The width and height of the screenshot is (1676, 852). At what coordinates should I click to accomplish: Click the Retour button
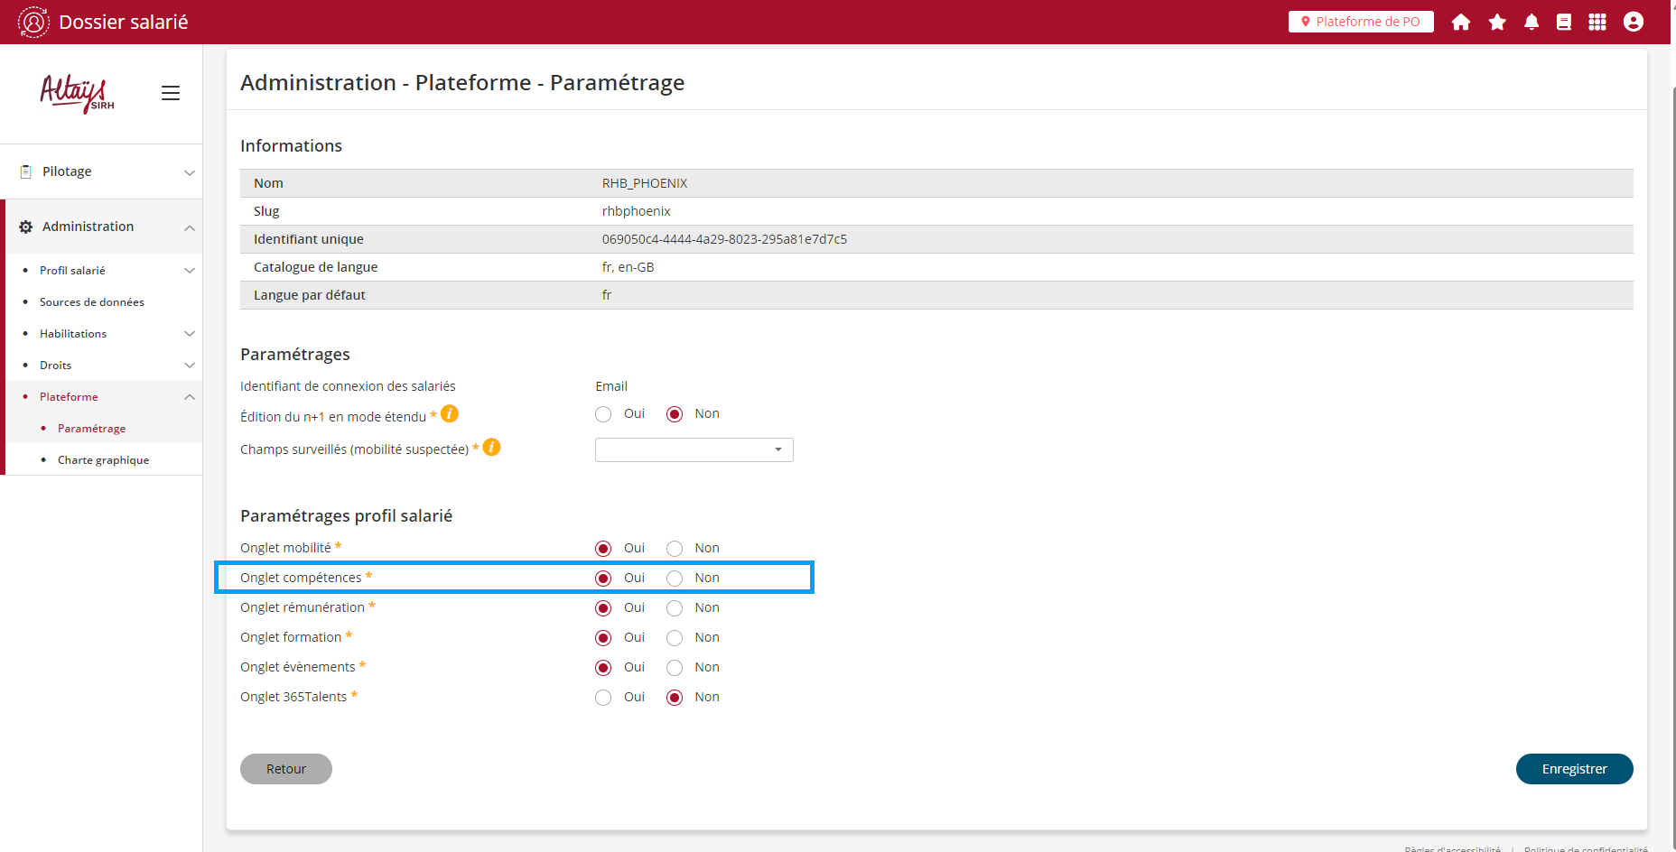coord(285,769)
